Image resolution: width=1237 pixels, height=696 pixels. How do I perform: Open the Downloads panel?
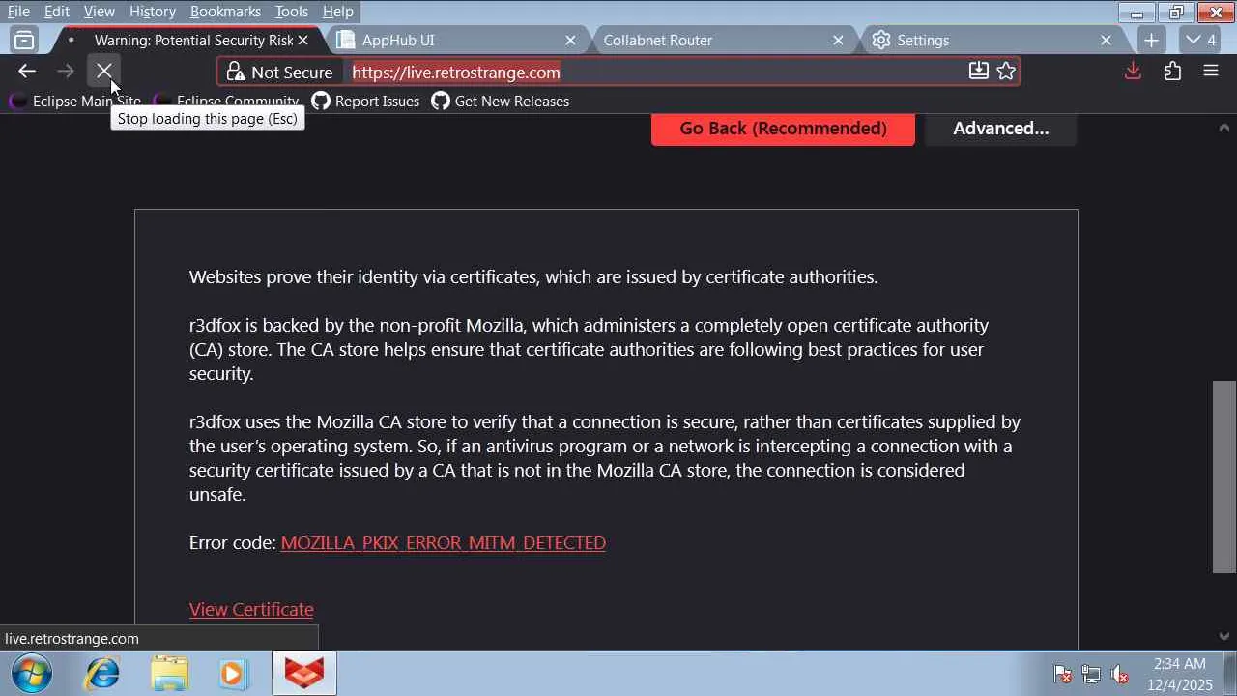[x=1133, y=71]
